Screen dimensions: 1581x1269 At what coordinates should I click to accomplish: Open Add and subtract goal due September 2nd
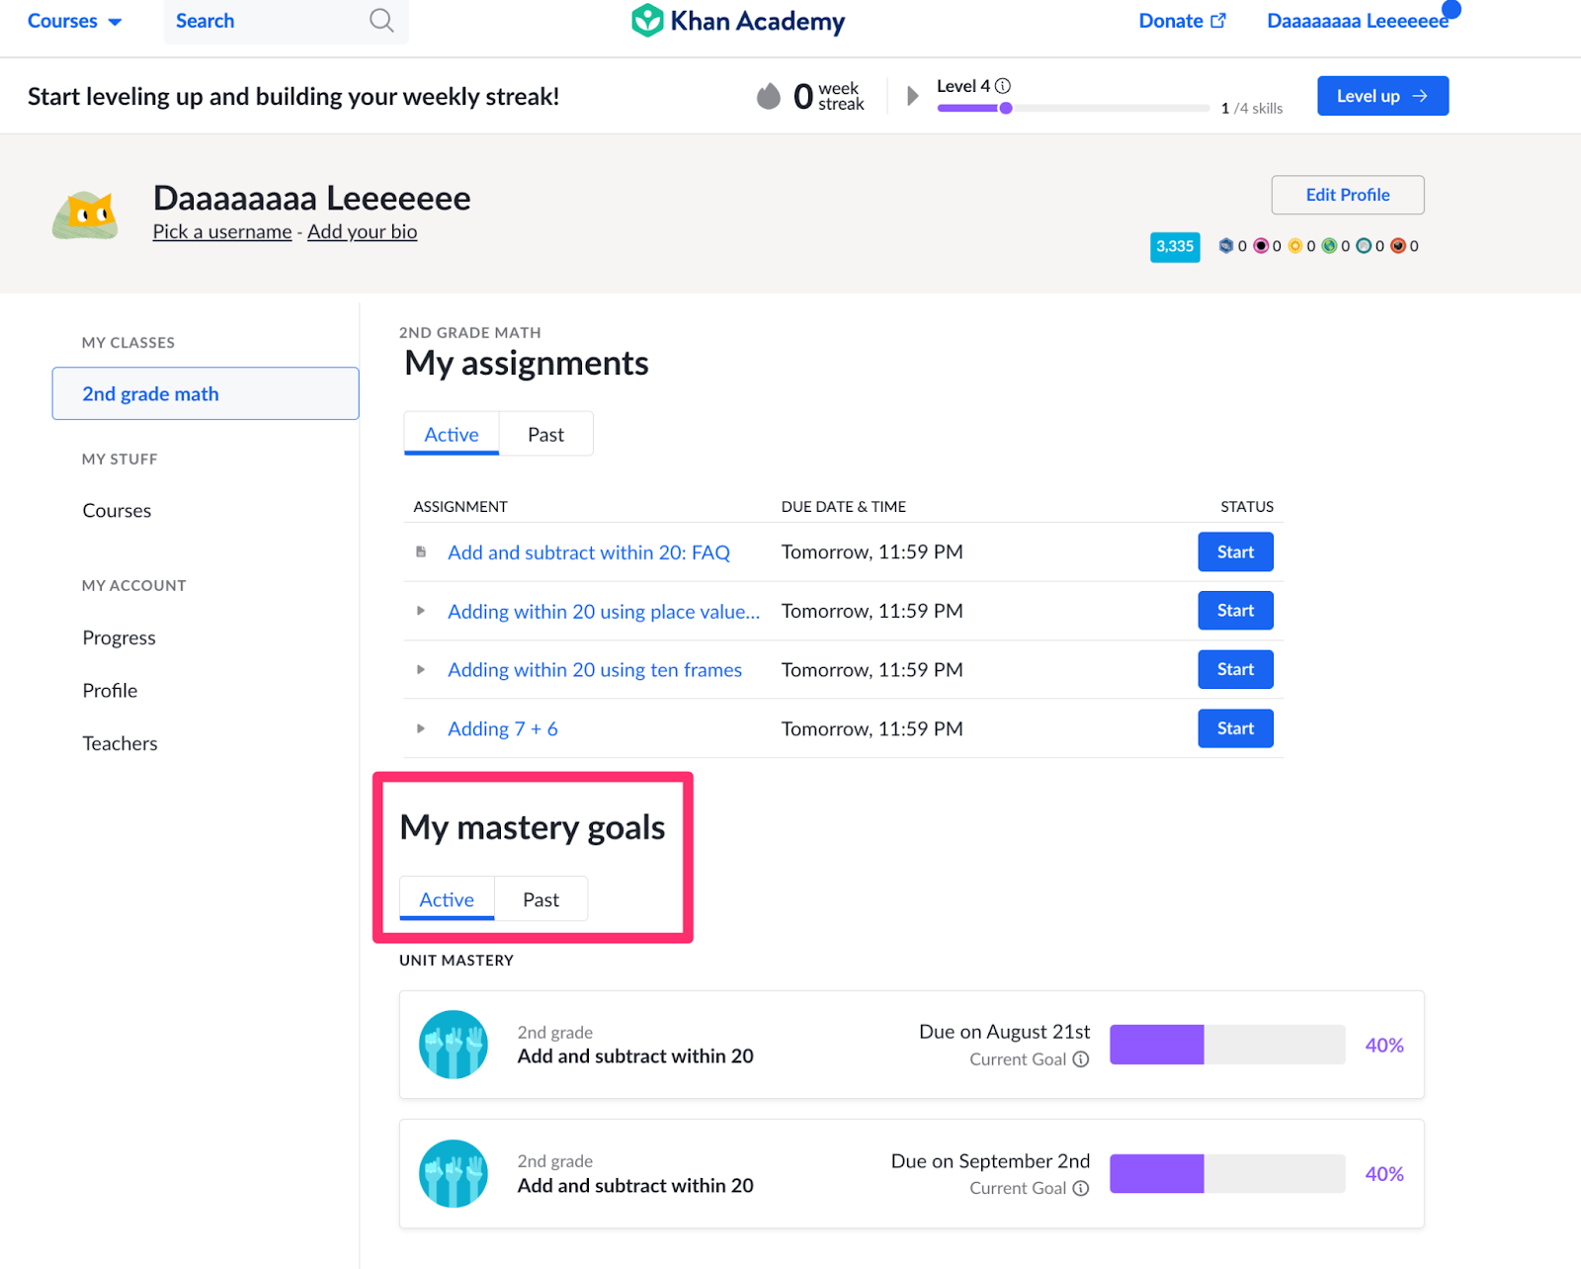coord(635,1186)
